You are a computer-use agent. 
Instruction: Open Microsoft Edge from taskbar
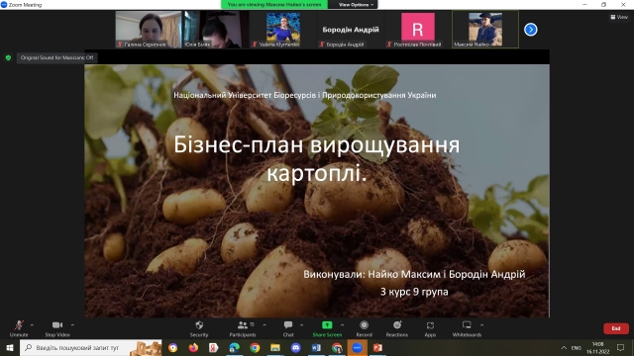coord(234,347)
